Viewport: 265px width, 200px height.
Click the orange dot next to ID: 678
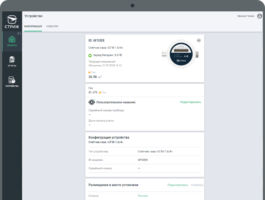pyautogui.click(x=100, y=93)
